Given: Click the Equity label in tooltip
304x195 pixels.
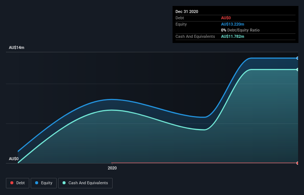Looking at the screenshot, I should coord(181,24).
